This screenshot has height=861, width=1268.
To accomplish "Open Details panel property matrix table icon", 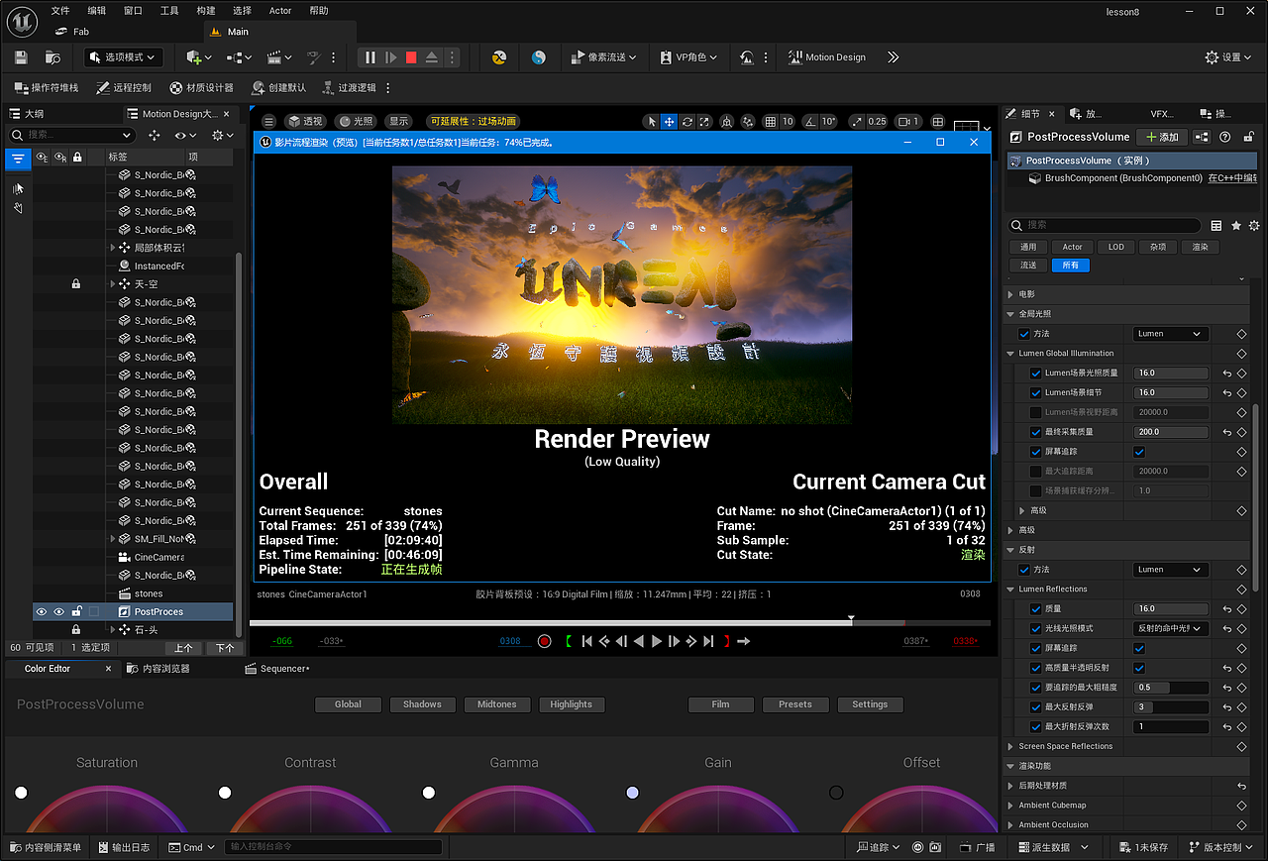I will (x=1216, y=226).
